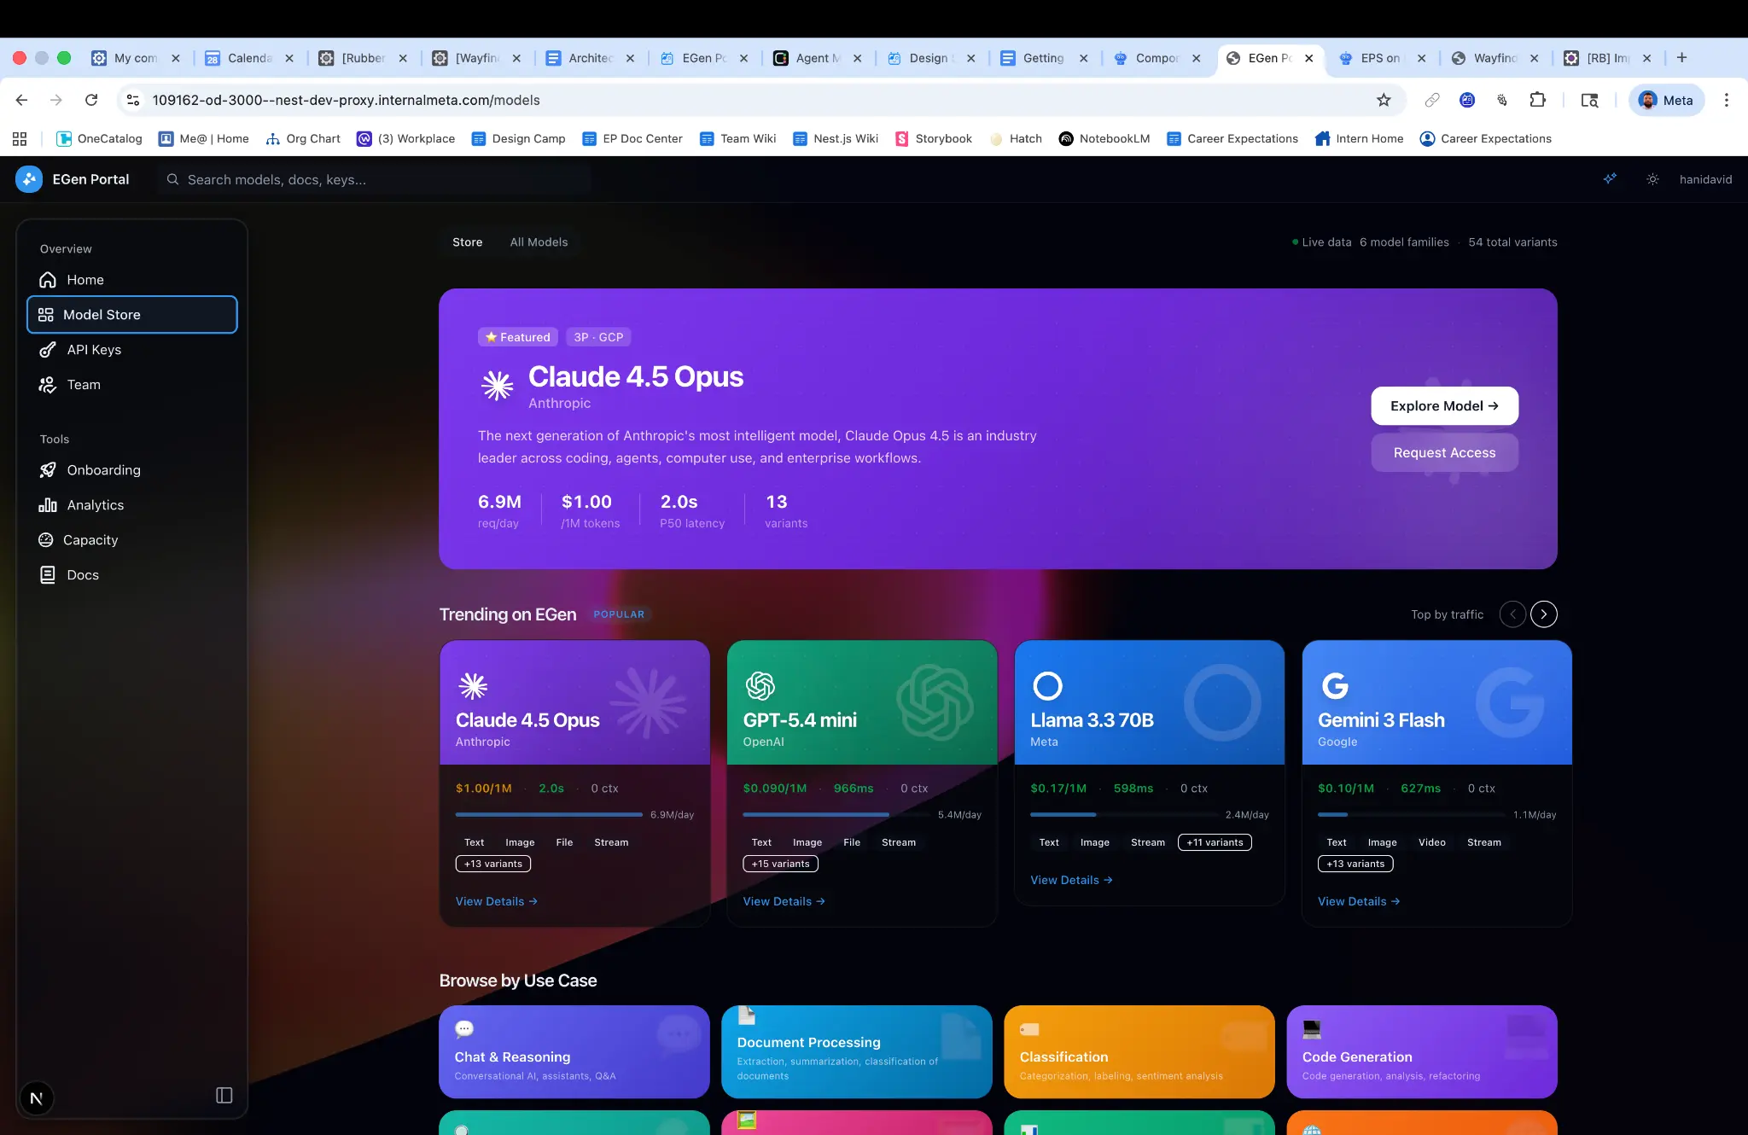
Task: Click the Video tag on Gemini 3 Flash
Action: 1432,842
